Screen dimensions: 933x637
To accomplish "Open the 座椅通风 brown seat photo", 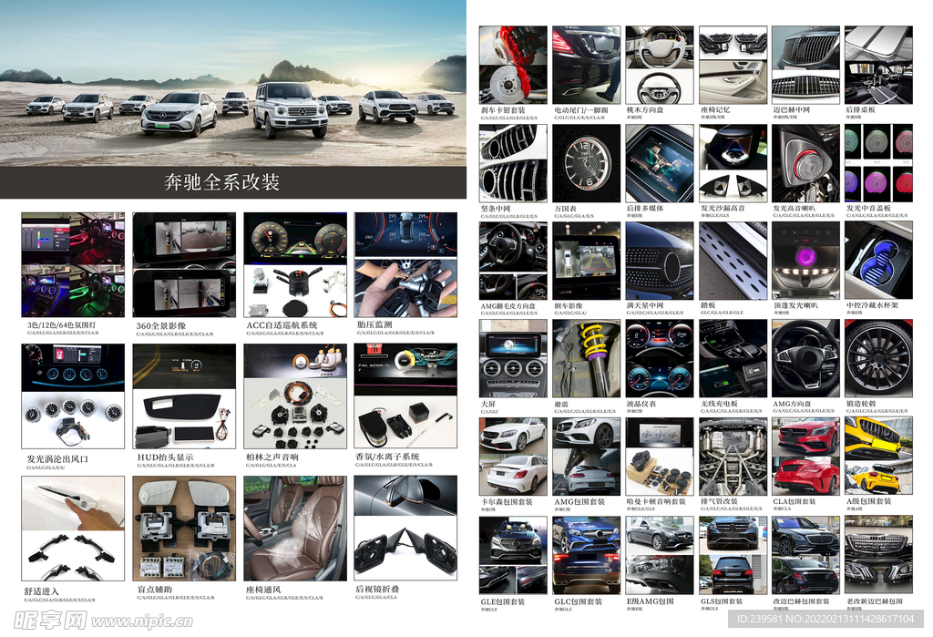I will pyautogui.click(x=295, y=529).
